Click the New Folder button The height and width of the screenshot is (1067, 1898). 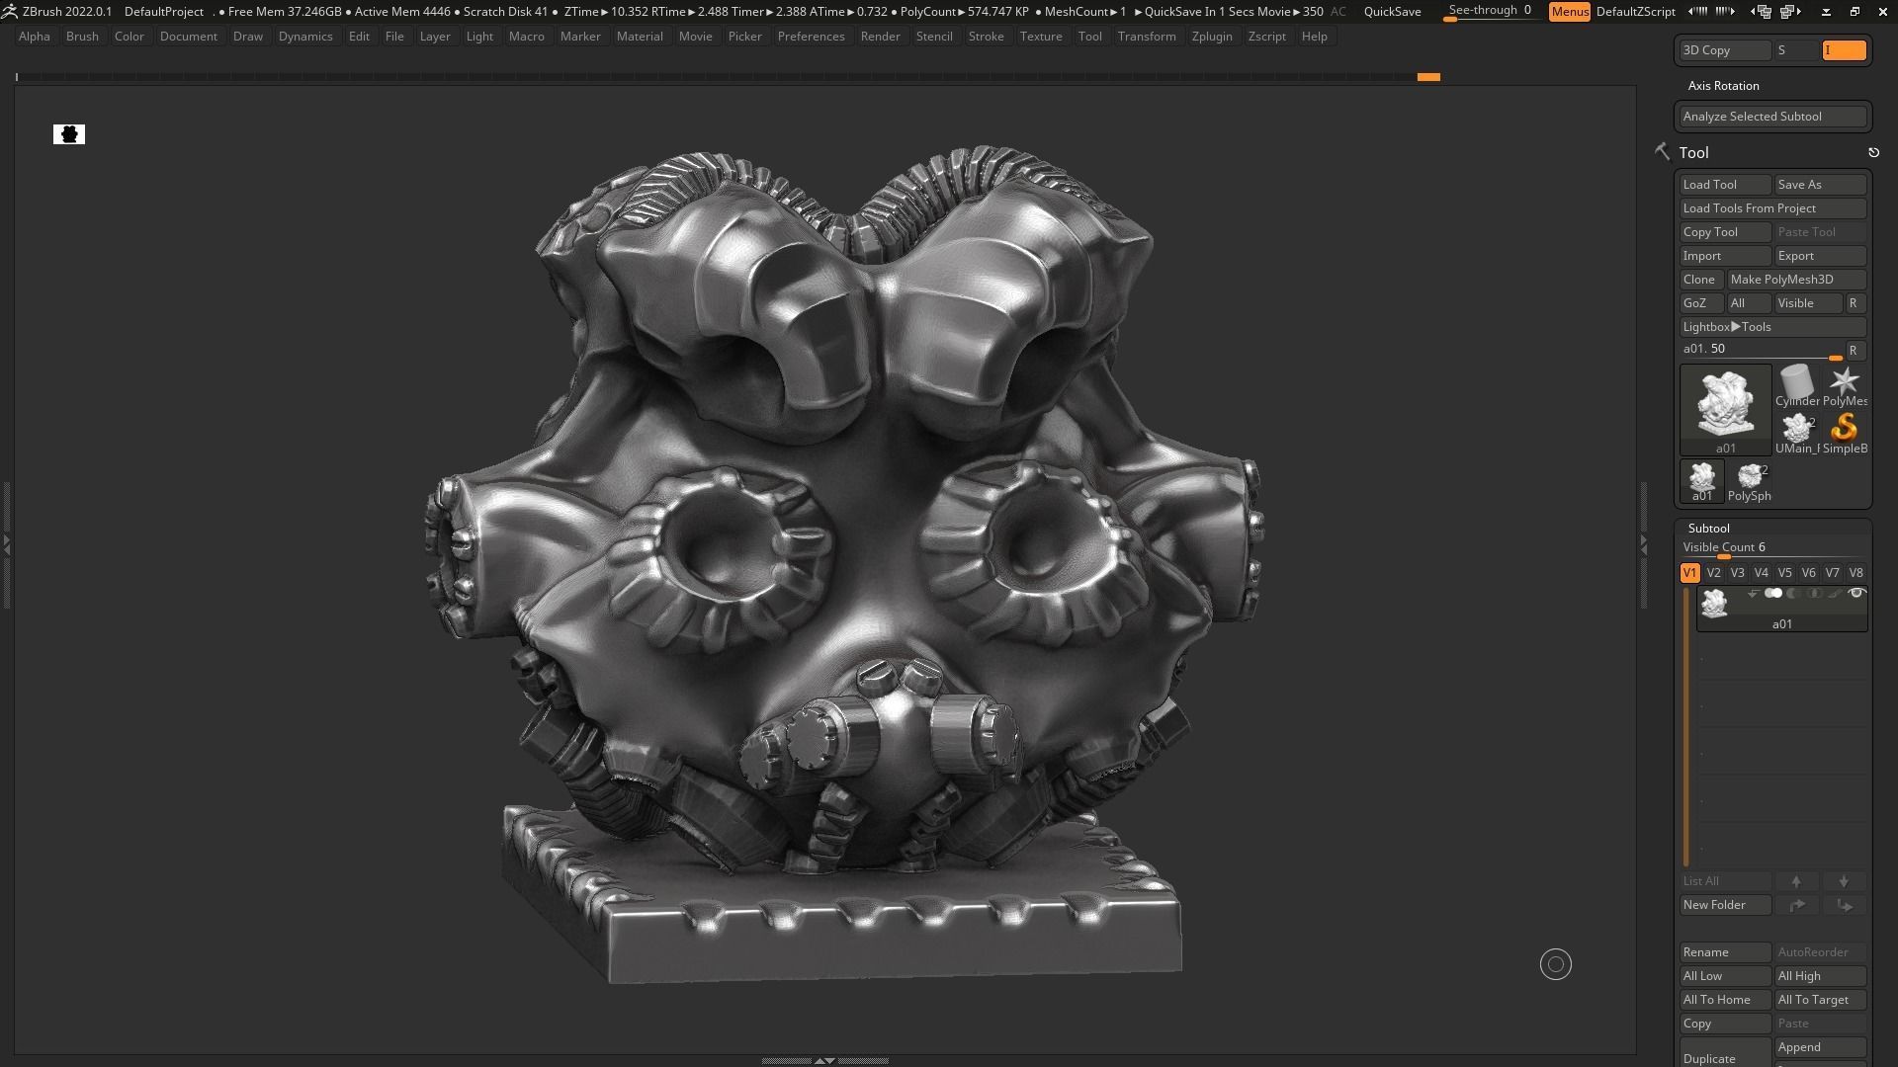click(x=1725, y=905)
